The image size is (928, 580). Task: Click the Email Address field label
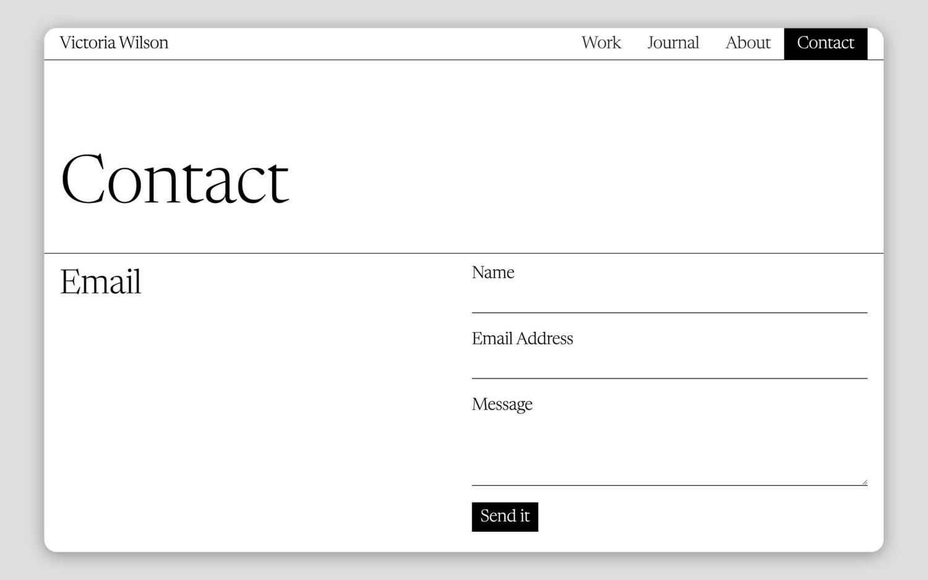click(522, 339)
